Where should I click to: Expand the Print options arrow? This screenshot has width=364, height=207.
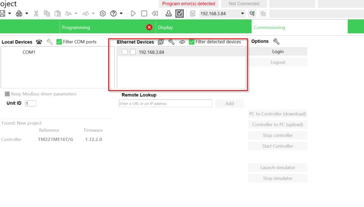[27, 13]
